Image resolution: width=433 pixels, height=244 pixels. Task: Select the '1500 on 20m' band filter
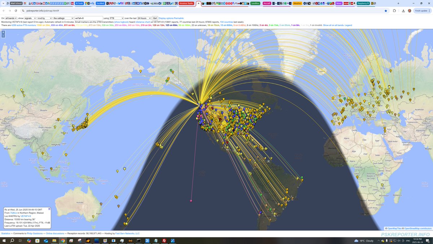[x=44, y=25]
